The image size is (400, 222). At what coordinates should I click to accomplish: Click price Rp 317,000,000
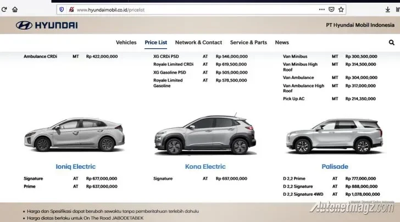coord(360,86)
